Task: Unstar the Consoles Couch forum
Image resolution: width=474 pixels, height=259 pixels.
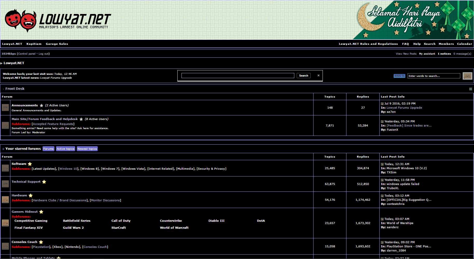Action: click(41, 242)
